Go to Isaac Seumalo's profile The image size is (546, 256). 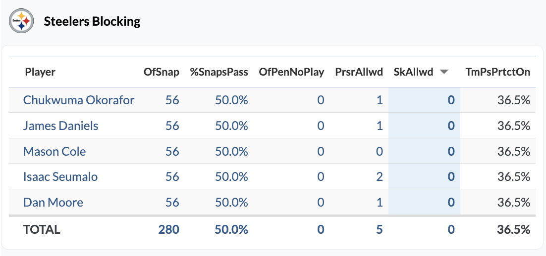tap(60, 176)
